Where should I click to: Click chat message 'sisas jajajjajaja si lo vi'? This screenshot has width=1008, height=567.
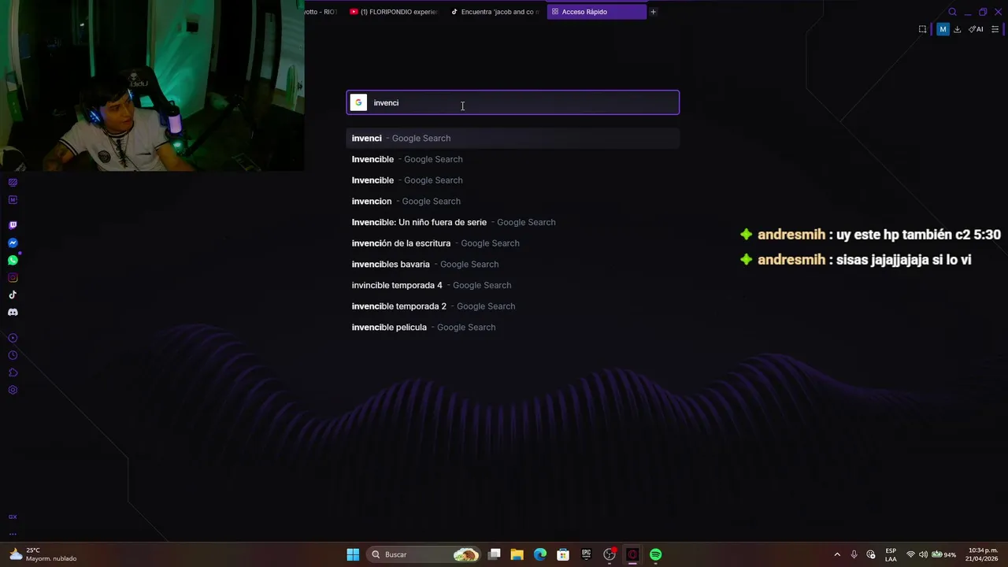(x=904, y=259)
